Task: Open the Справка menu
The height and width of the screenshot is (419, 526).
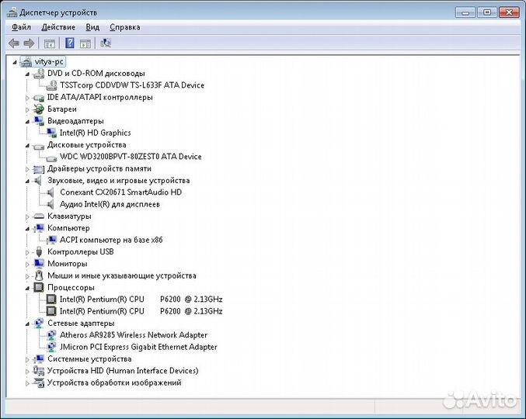Action: point(125,27)
